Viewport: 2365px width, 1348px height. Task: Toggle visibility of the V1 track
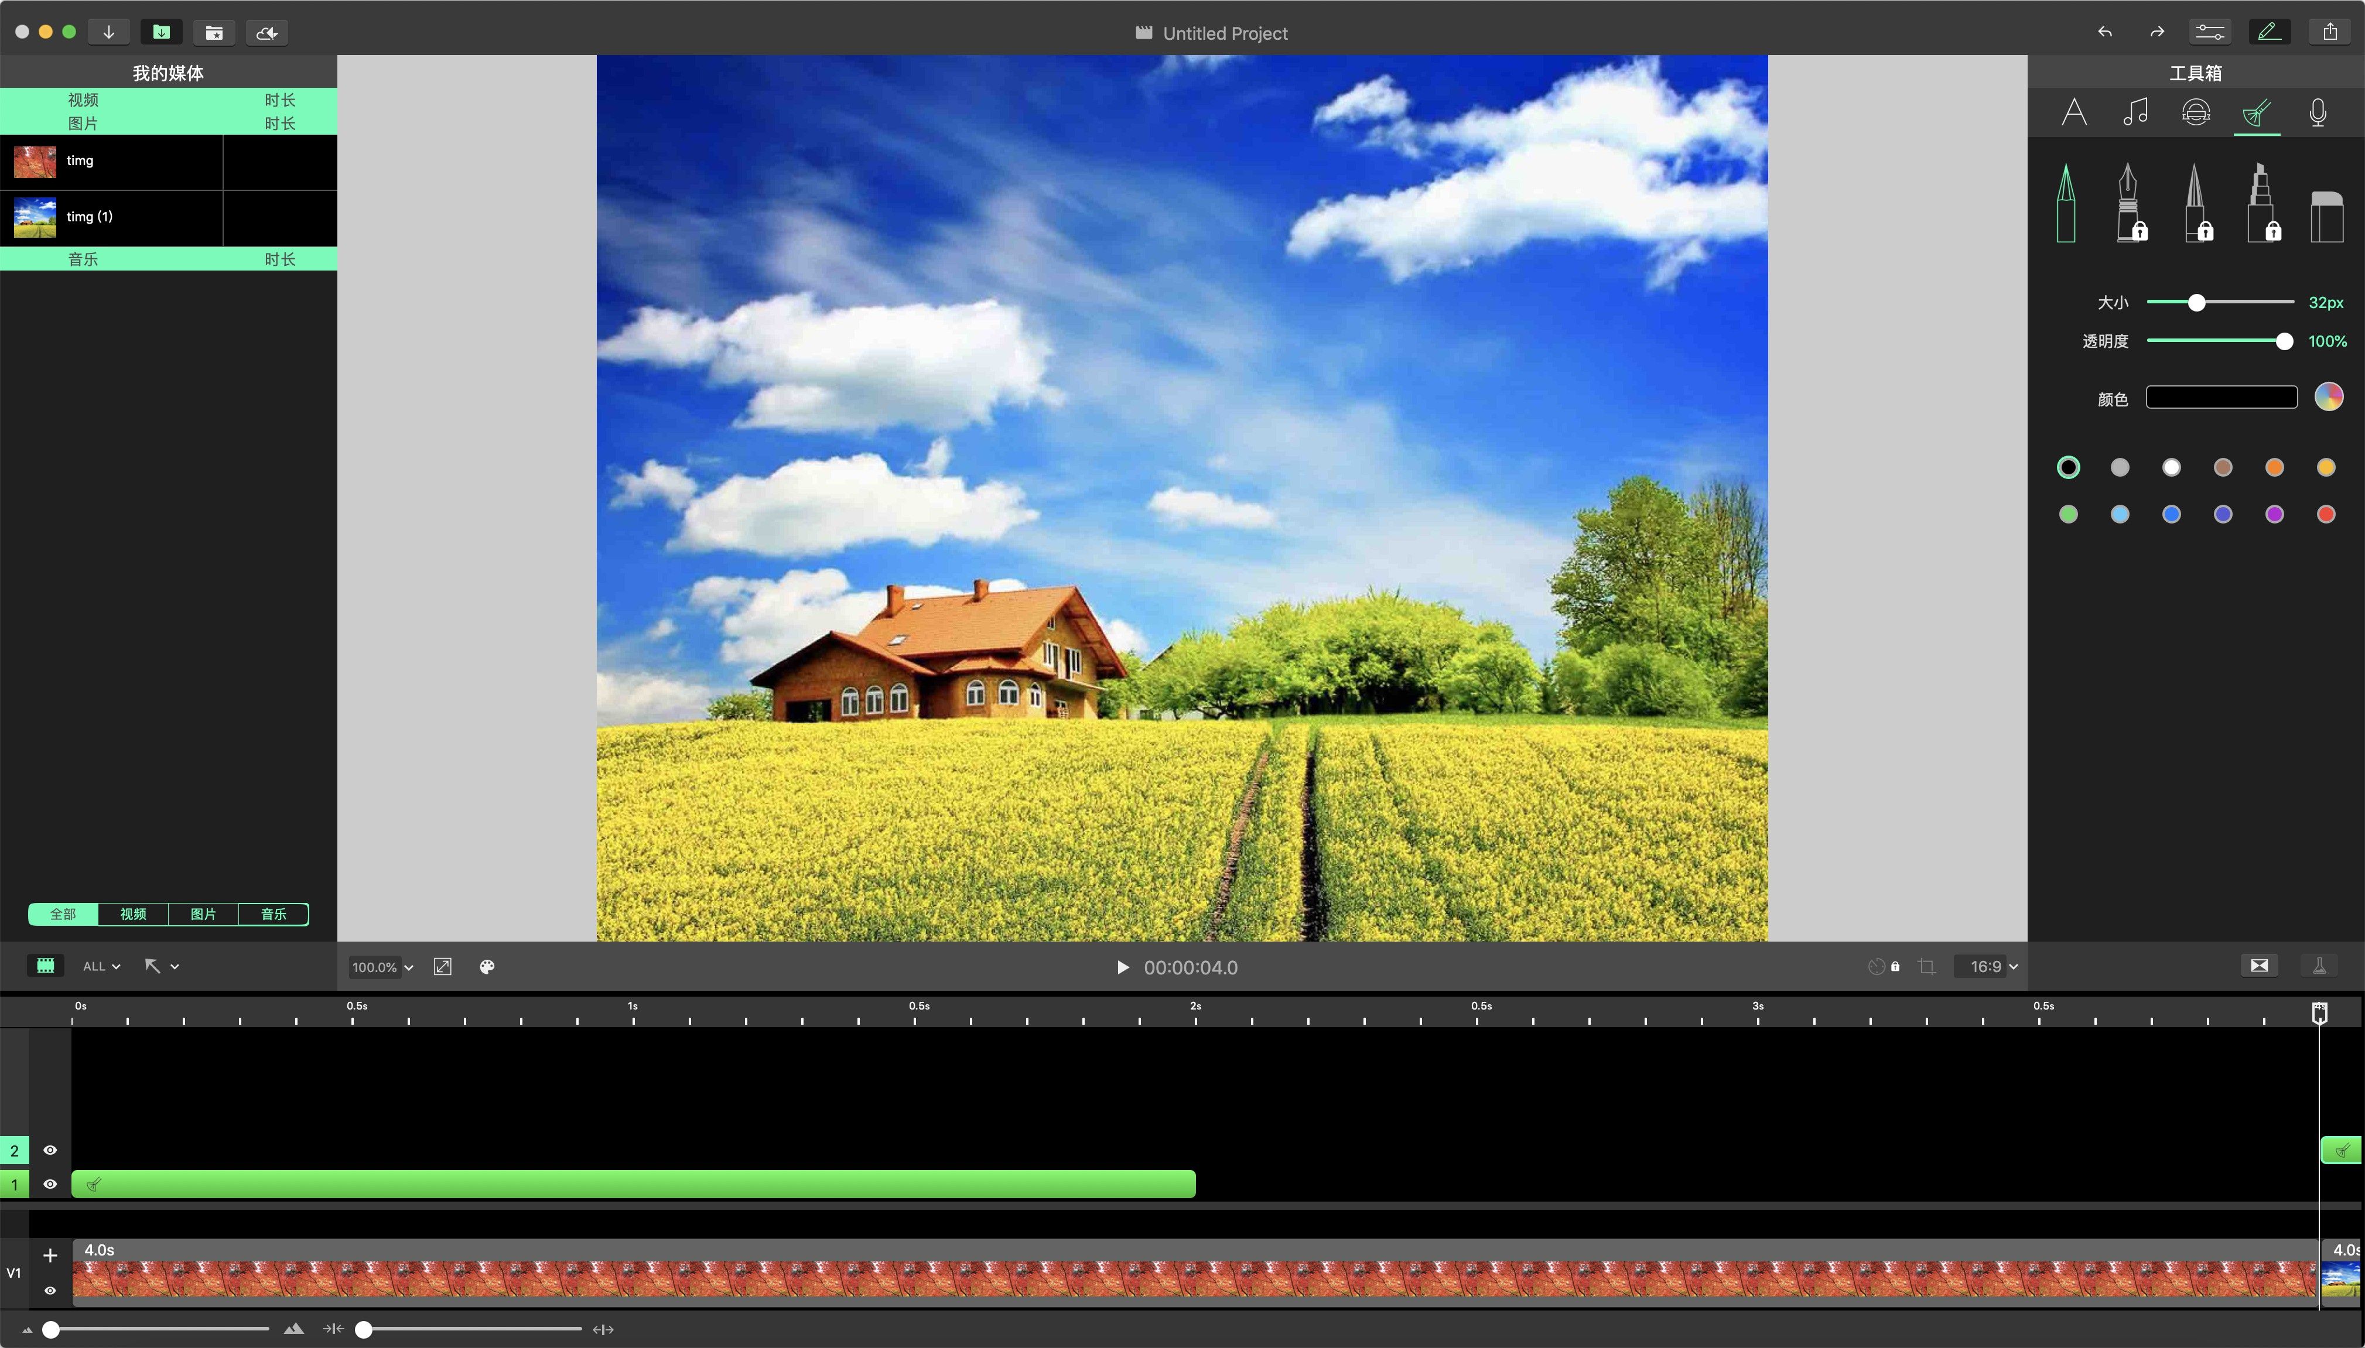click(50, 1291)
